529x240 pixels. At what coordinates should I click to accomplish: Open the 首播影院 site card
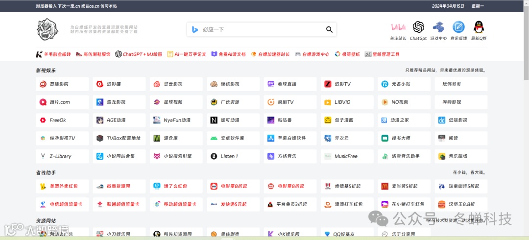click(x=62, y=84)
